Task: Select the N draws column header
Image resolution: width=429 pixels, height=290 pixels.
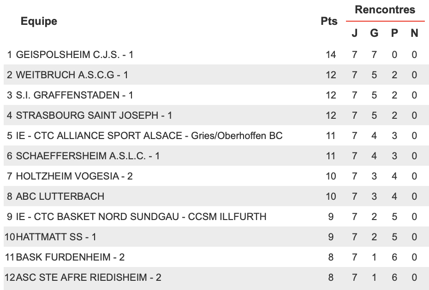Action: coord(414,33)
